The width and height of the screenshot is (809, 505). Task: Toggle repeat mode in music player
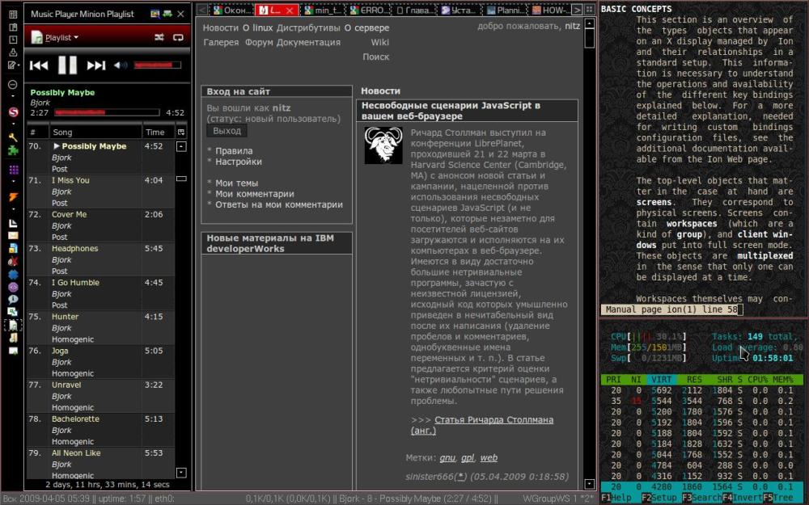[178, 37]
